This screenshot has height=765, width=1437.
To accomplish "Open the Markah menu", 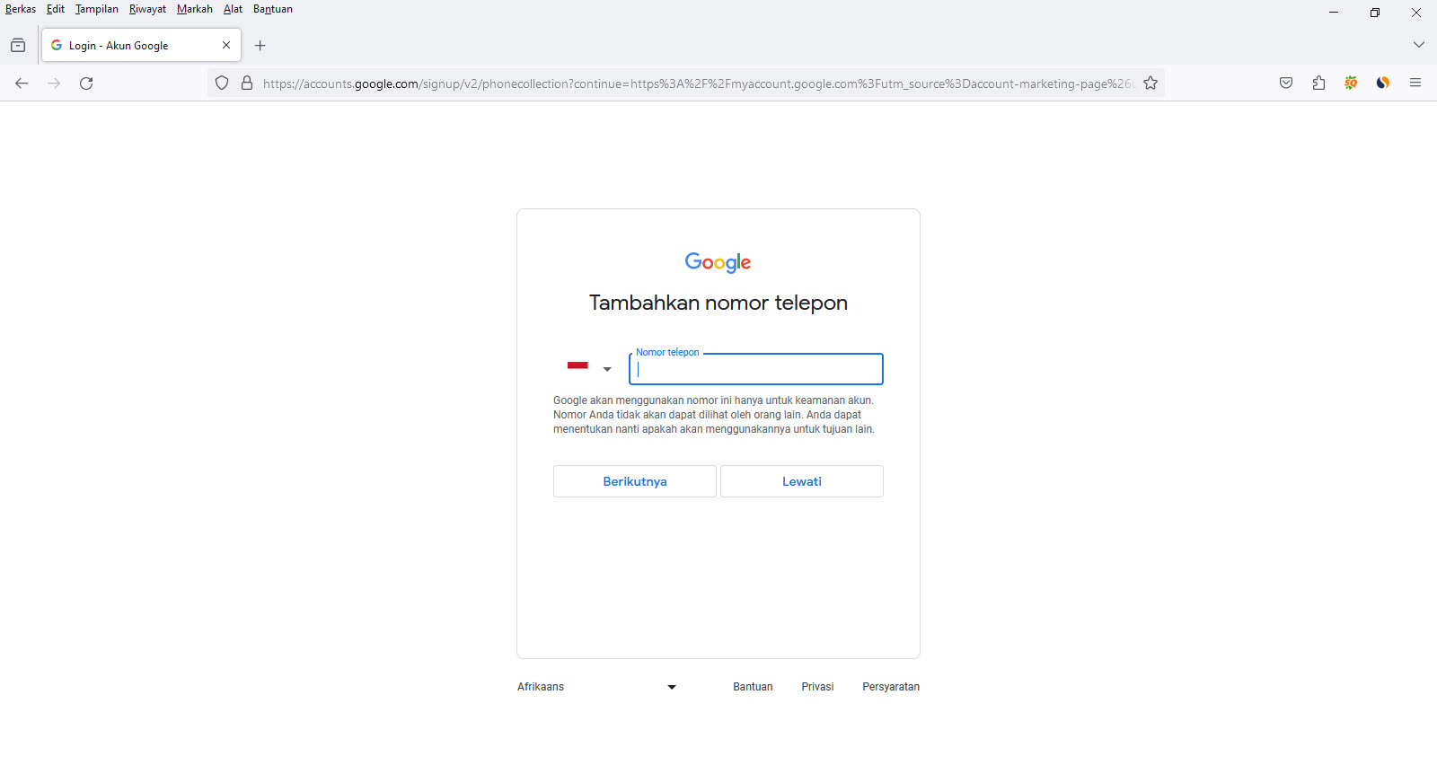I will coord(194,9).
